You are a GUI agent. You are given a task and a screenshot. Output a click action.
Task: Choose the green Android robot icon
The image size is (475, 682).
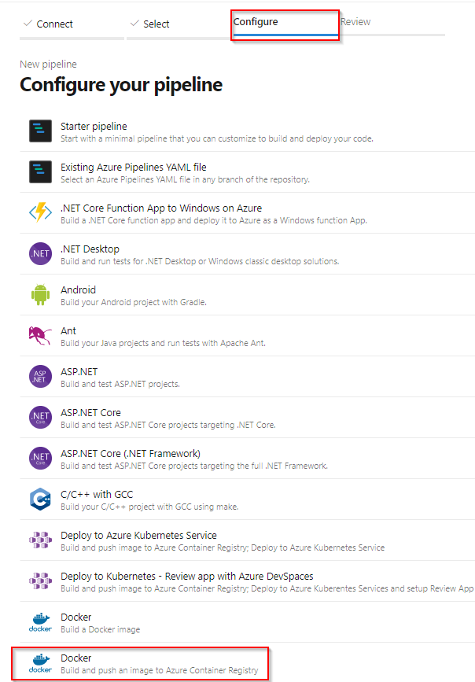pyautogui.click(x=40, y=295)
